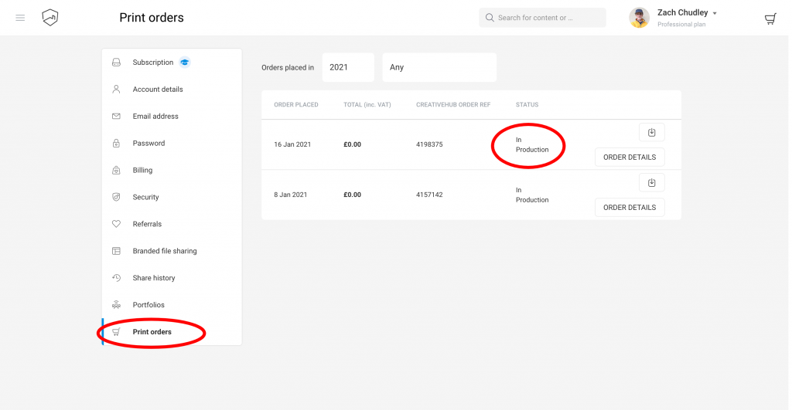Click the Professional plan label
The image size is (792, 410).
coord(681,25)
